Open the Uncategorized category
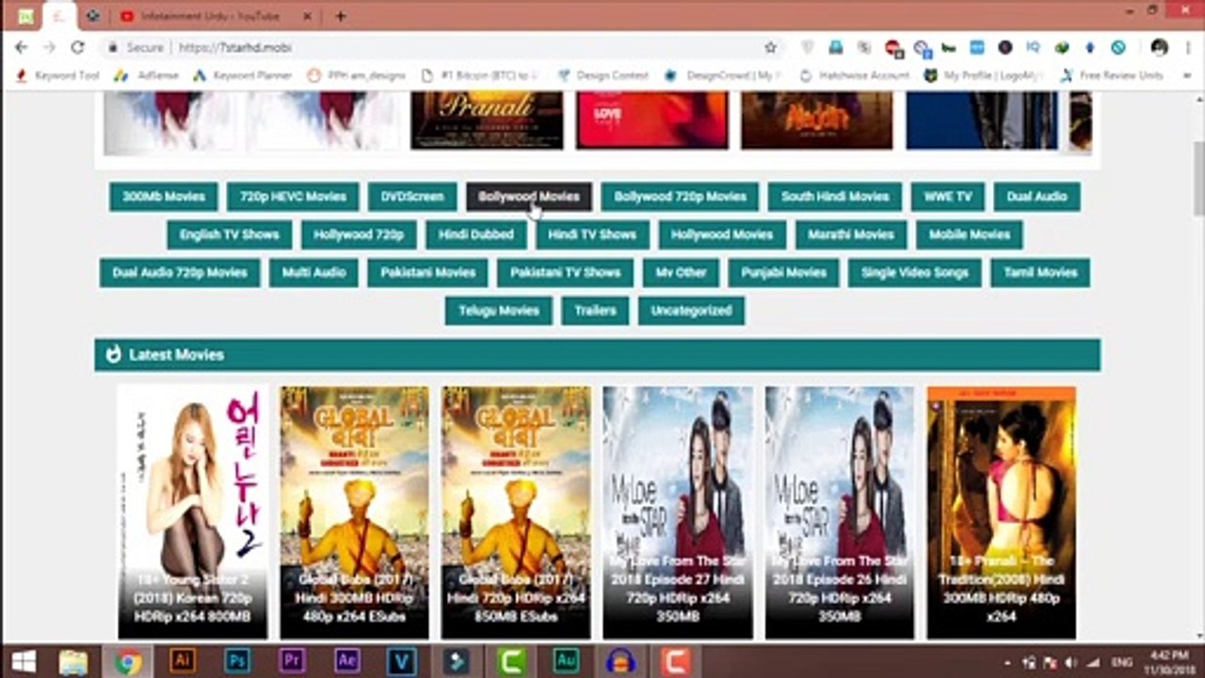The width and height of the screenshot is (1205, 678). [691, 310]
